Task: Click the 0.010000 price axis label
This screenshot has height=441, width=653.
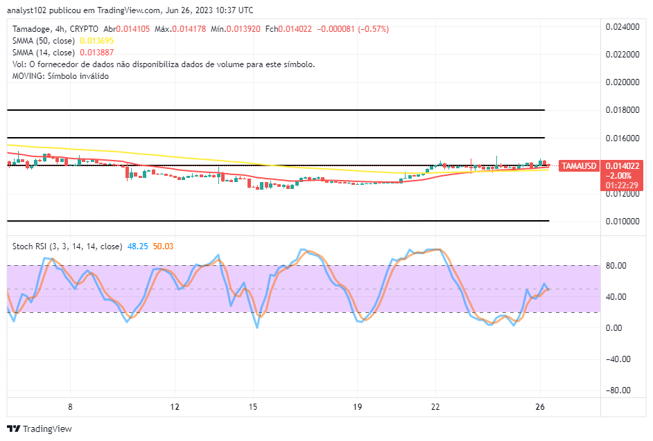Action: point(622,222)
